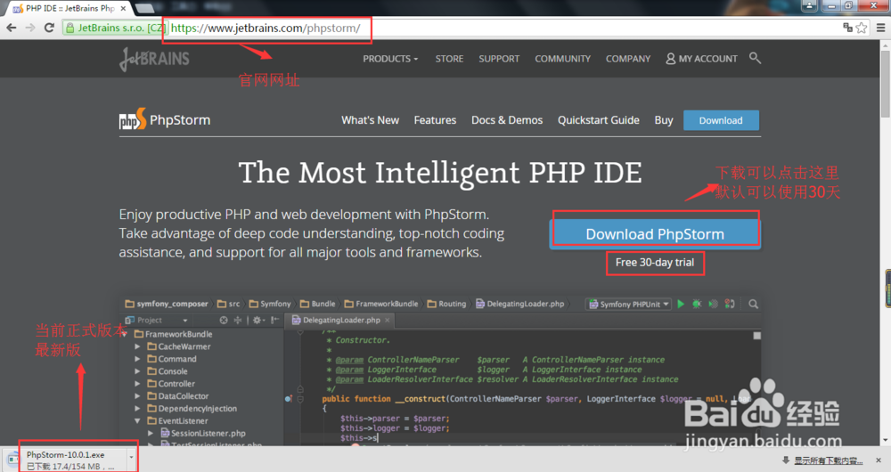
Task: Click the src breadcrumb folder
Action: click(228, 304)
